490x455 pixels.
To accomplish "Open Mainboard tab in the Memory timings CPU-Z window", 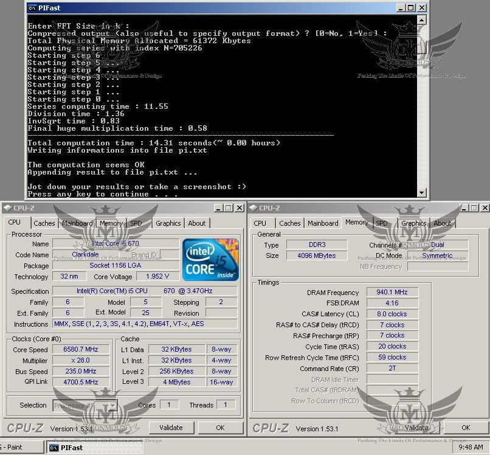I will click(x=323, y=223).
